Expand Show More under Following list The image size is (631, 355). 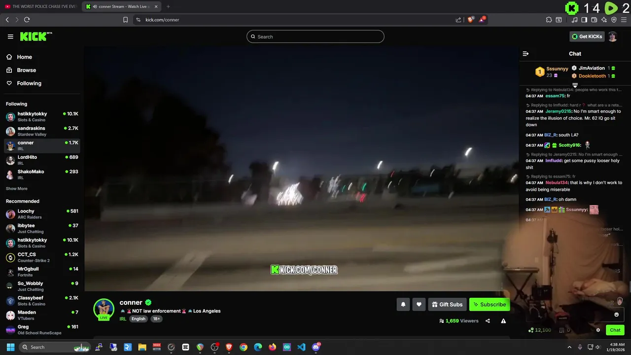pos(17,189)
